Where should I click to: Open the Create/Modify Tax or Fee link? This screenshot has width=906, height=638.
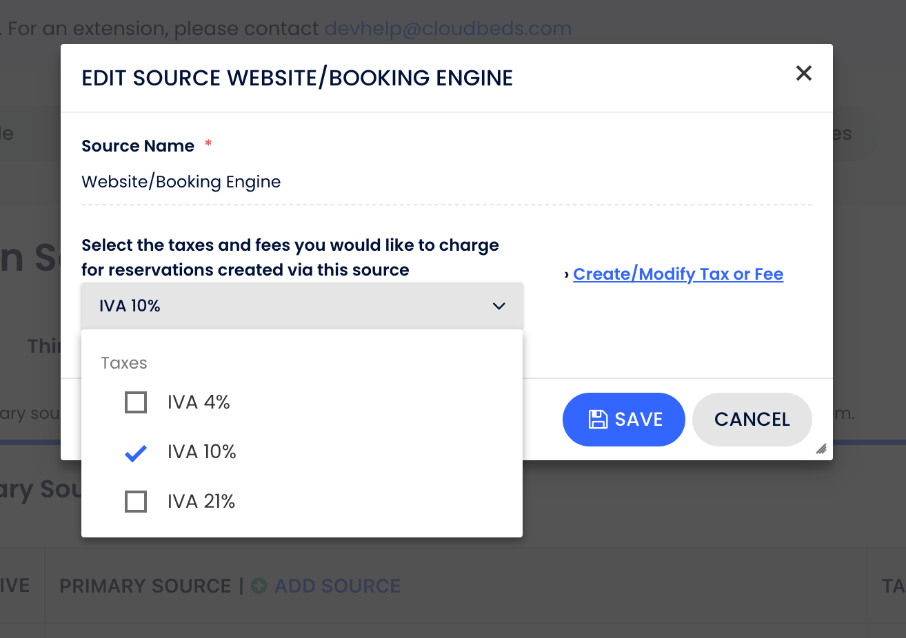[678, 274]
